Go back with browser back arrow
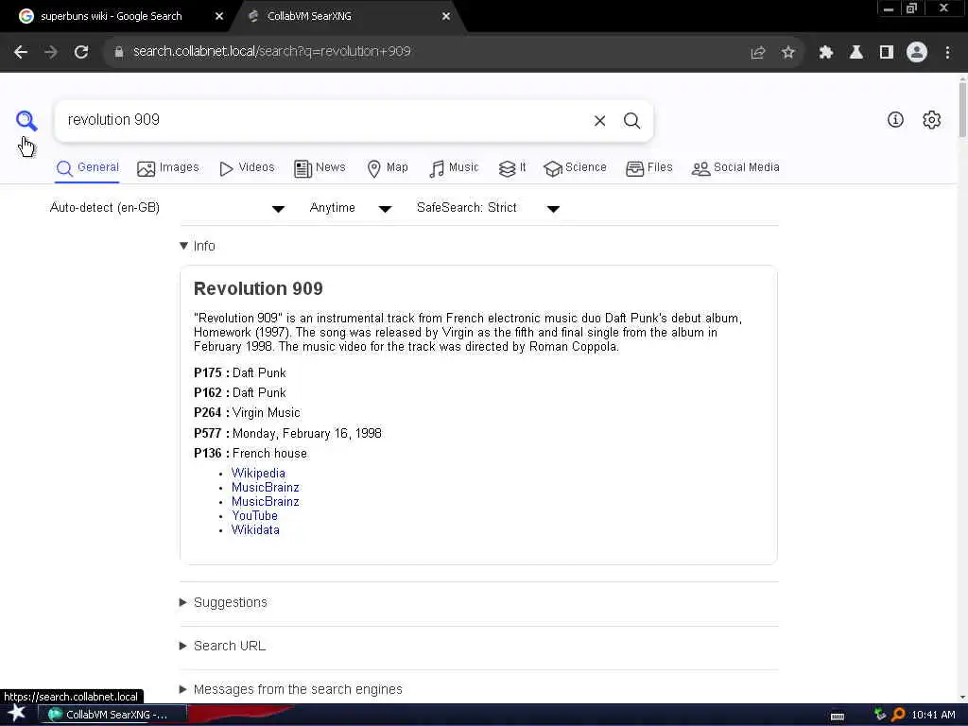968x726 pixels. point(21,52)
